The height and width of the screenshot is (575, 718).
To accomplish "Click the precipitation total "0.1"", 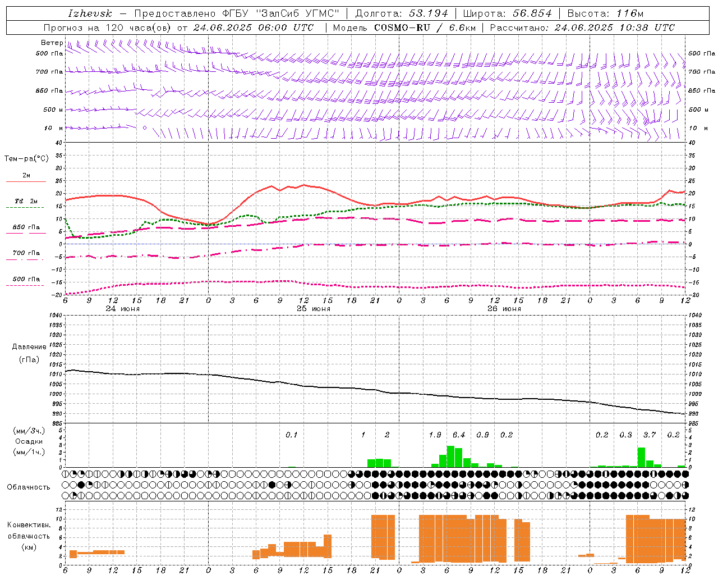I will pos(292,435).
